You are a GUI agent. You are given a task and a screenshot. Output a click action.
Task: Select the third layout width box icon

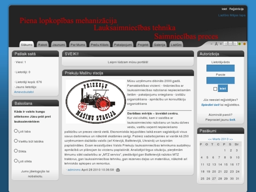[x=235, y=44]
